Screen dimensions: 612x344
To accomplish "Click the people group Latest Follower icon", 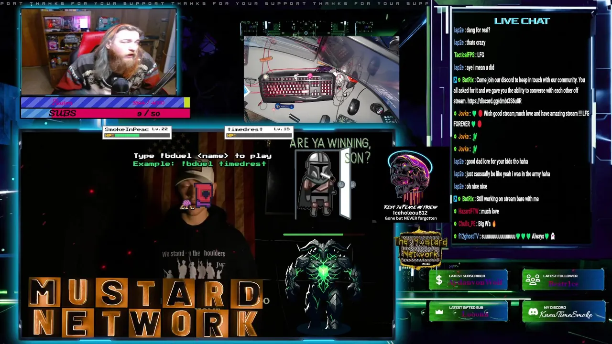I will tap(532, 280).
